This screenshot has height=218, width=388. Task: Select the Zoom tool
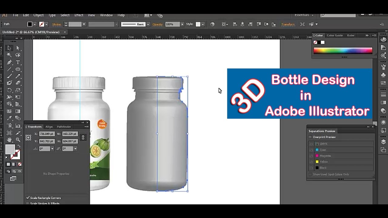(18, 140)
